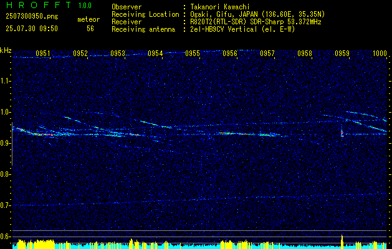Click time marker 0955

[x=193, y=53]
